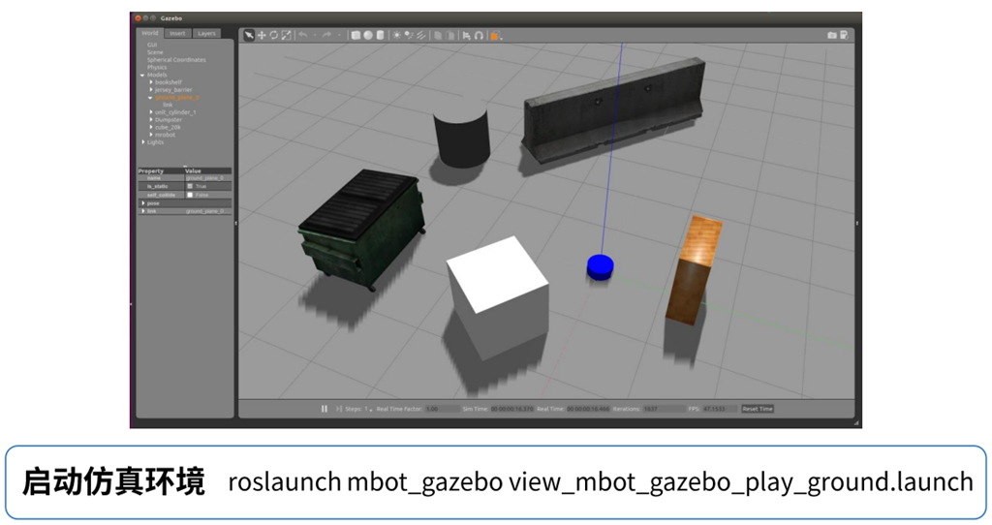Pause the simulation

pyautogui.click(x=324, y=409)
